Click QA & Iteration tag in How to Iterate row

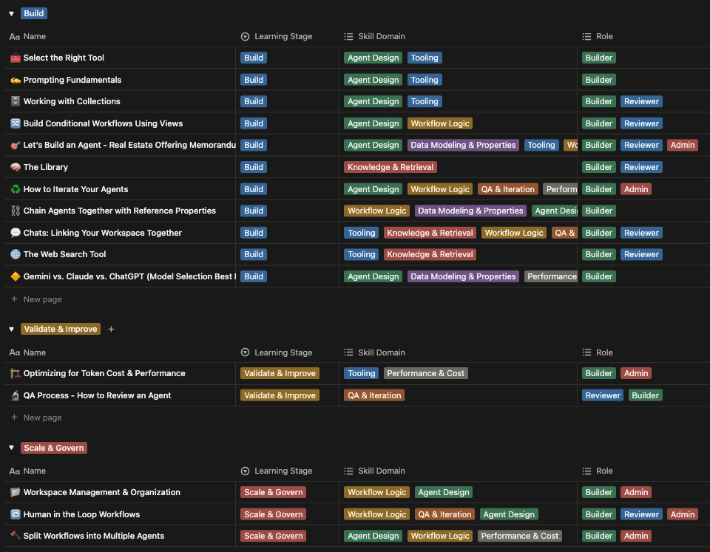tap(507, 189)
